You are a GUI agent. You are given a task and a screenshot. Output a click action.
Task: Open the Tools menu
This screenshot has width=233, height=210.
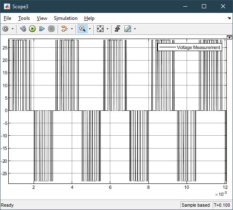pos(24,18)
